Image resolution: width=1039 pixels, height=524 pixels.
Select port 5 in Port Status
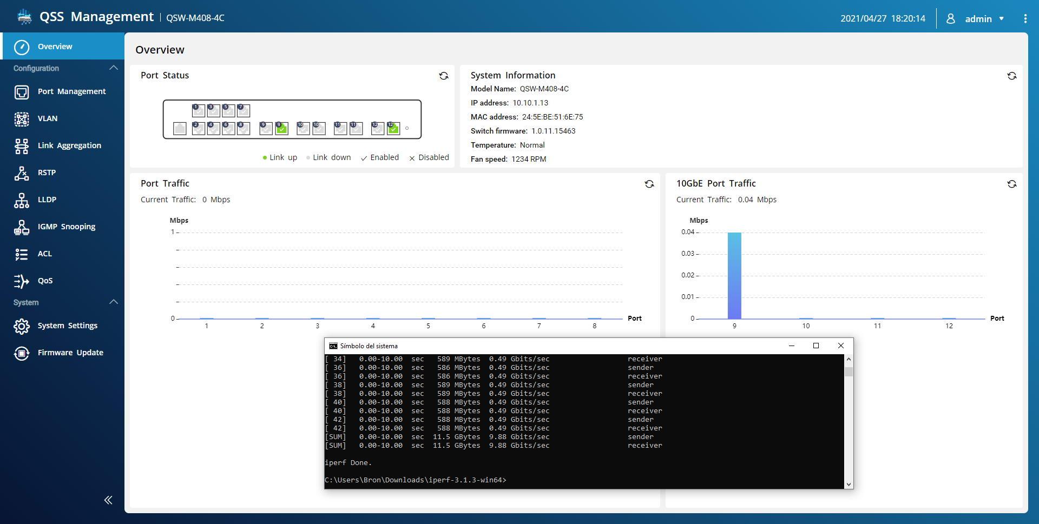228,110
